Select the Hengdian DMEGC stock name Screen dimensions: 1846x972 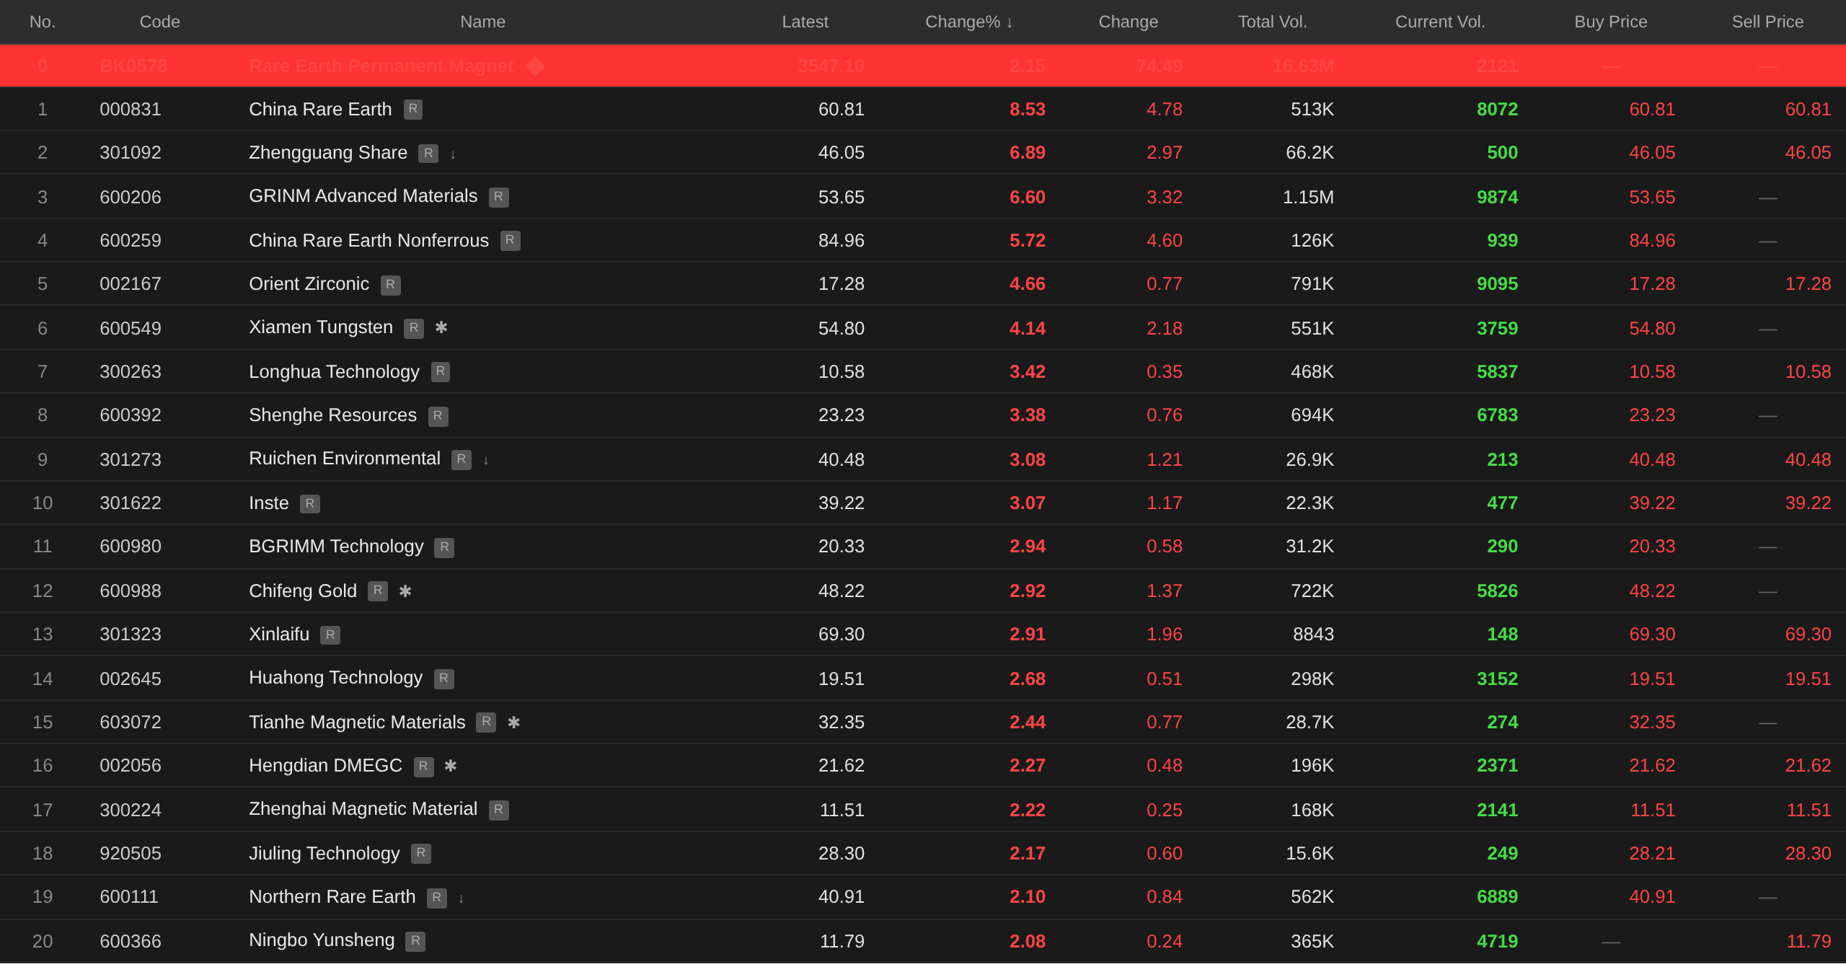click(325, 766)
